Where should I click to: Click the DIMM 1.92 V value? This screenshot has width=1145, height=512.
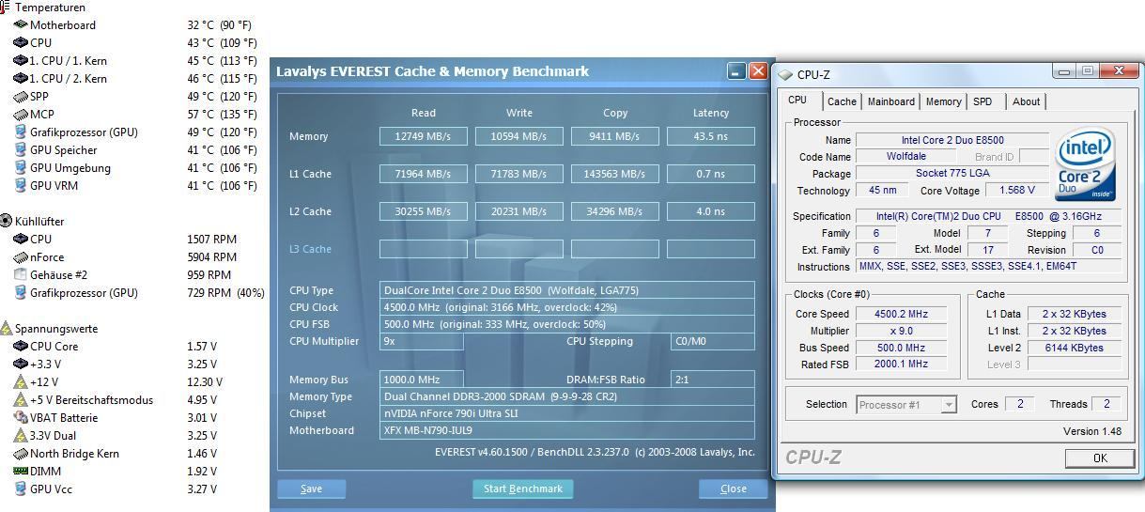[x=202, y=471]
